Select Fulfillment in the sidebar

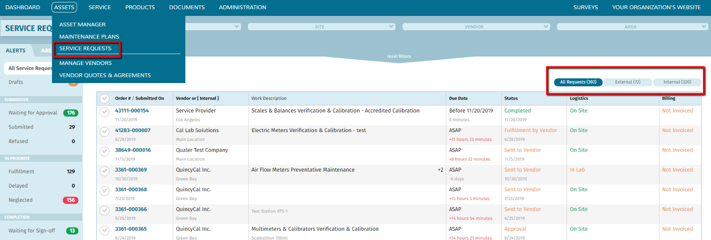pos(21,172)
